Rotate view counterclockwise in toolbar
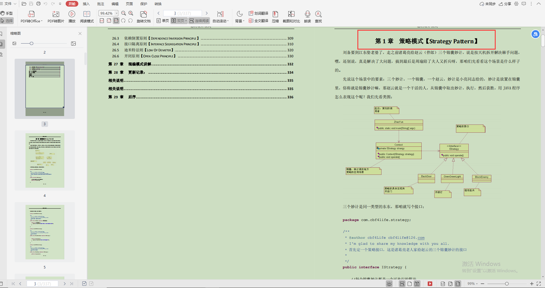 tap(131, 21)
